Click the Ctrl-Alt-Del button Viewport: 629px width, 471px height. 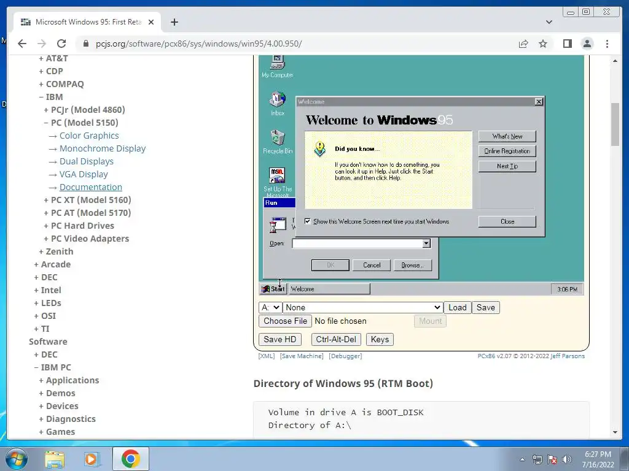336,339
